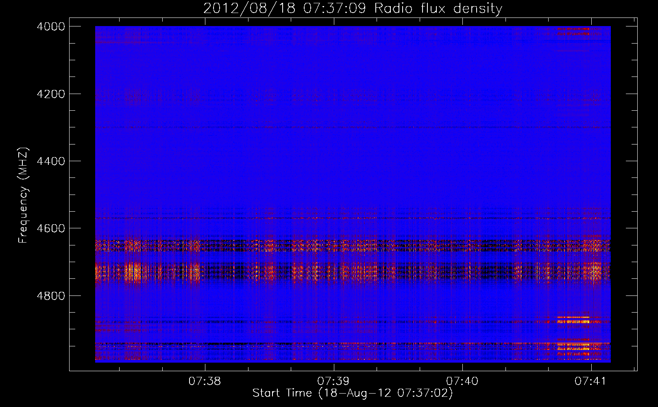Viewport: 658px width, 407px height.
Task: Click the 07:40 time tick label
Action: coord(462,381)
